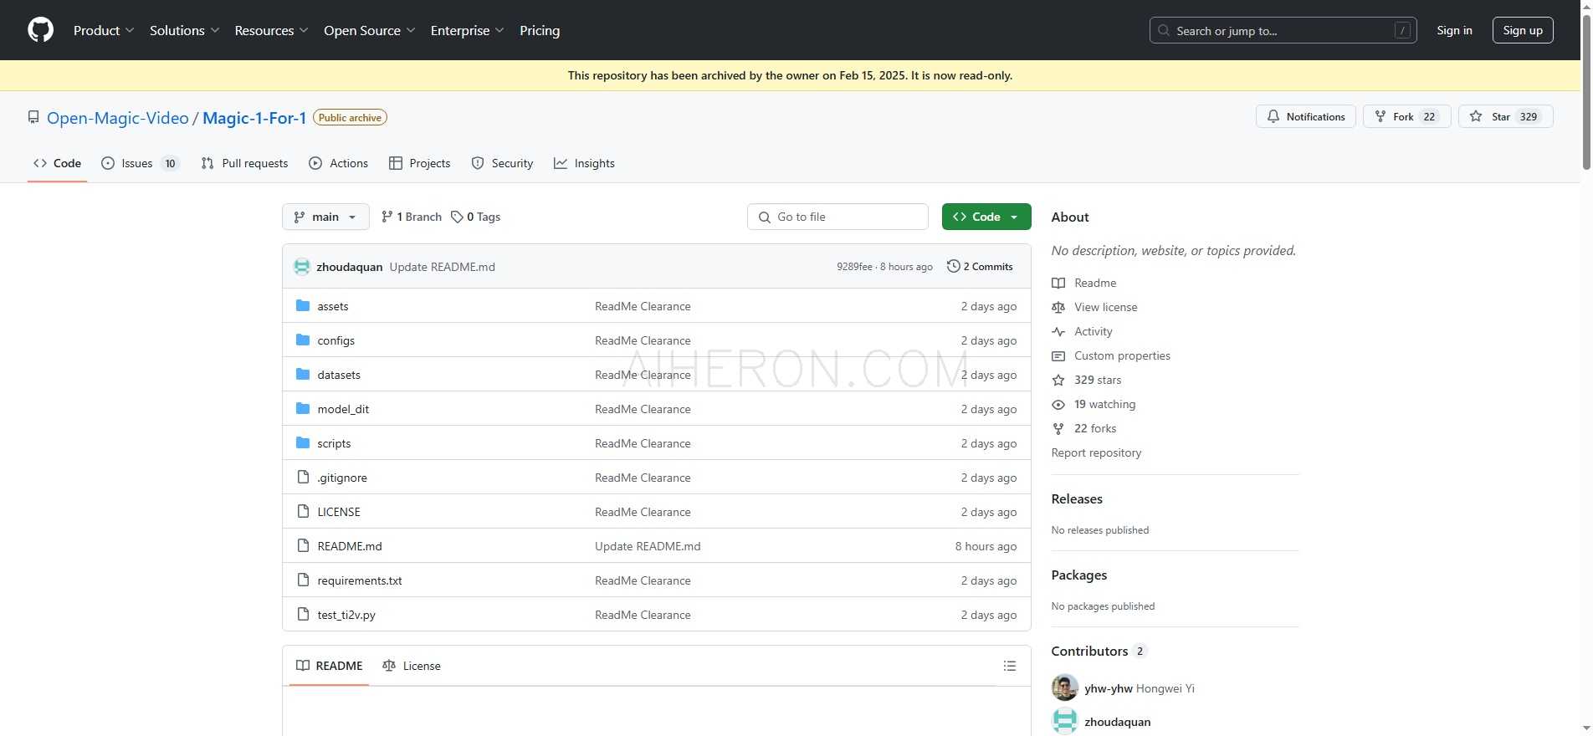1593x736 pixels.
Task: Open the Releases heading link
Action: [1077, 498]
